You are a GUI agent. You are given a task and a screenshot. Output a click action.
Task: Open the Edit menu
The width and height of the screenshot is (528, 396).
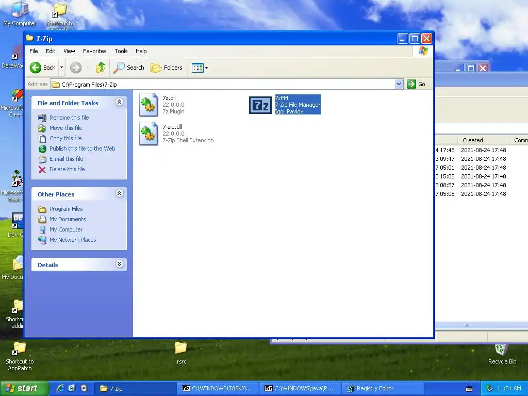coord(51,51)
